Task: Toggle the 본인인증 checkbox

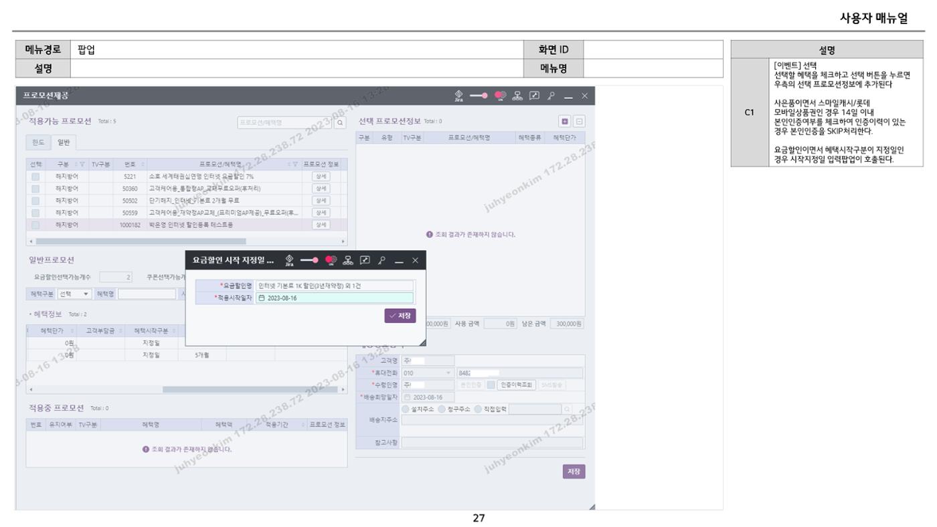Action: coord(491,385)
